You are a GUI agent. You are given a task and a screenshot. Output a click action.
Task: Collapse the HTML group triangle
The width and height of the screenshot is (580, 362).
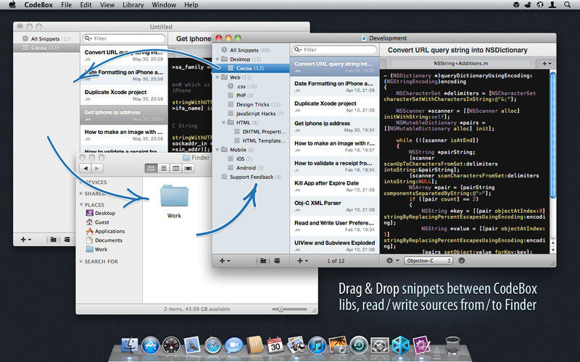[x=224, y=122]
